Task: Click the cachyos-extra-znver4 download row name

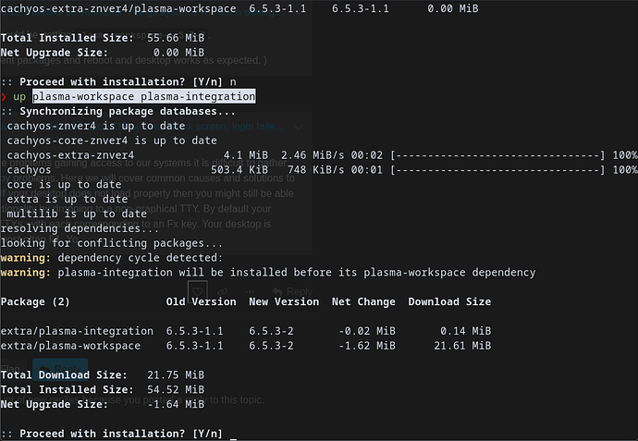Action: tap(70, 155)
